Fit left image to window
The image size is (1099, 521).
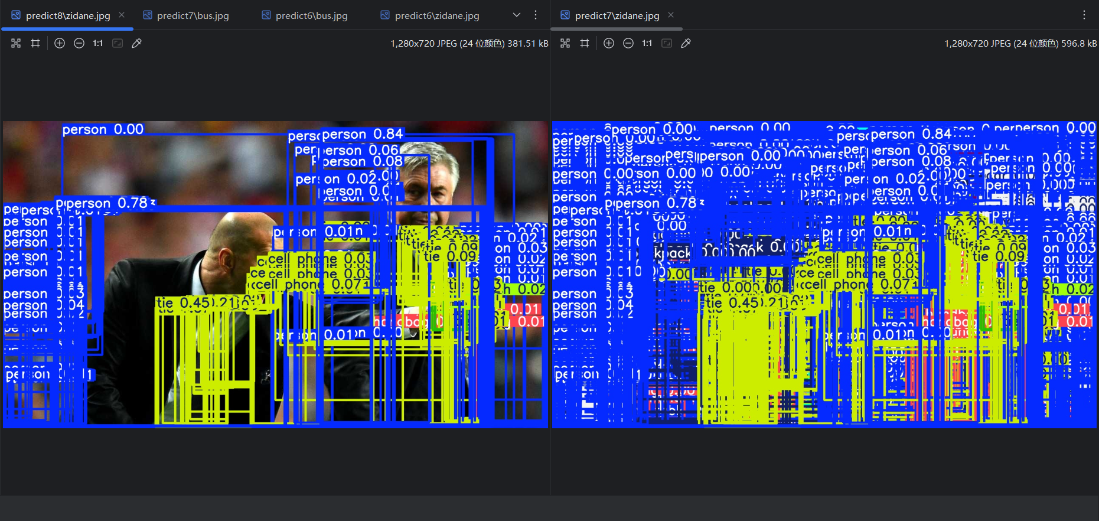pos(118,43)
